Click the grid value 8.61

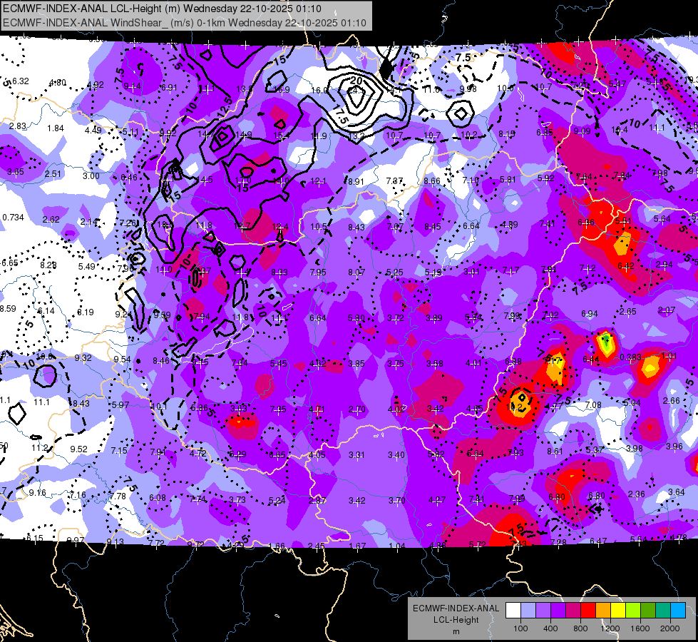[555, 452]
